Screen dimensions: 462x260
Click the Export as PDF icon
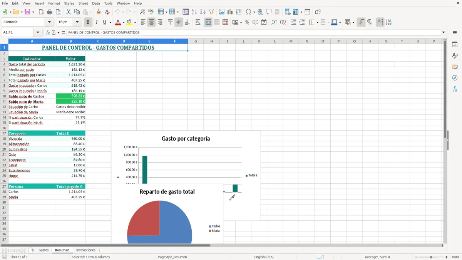41,12
